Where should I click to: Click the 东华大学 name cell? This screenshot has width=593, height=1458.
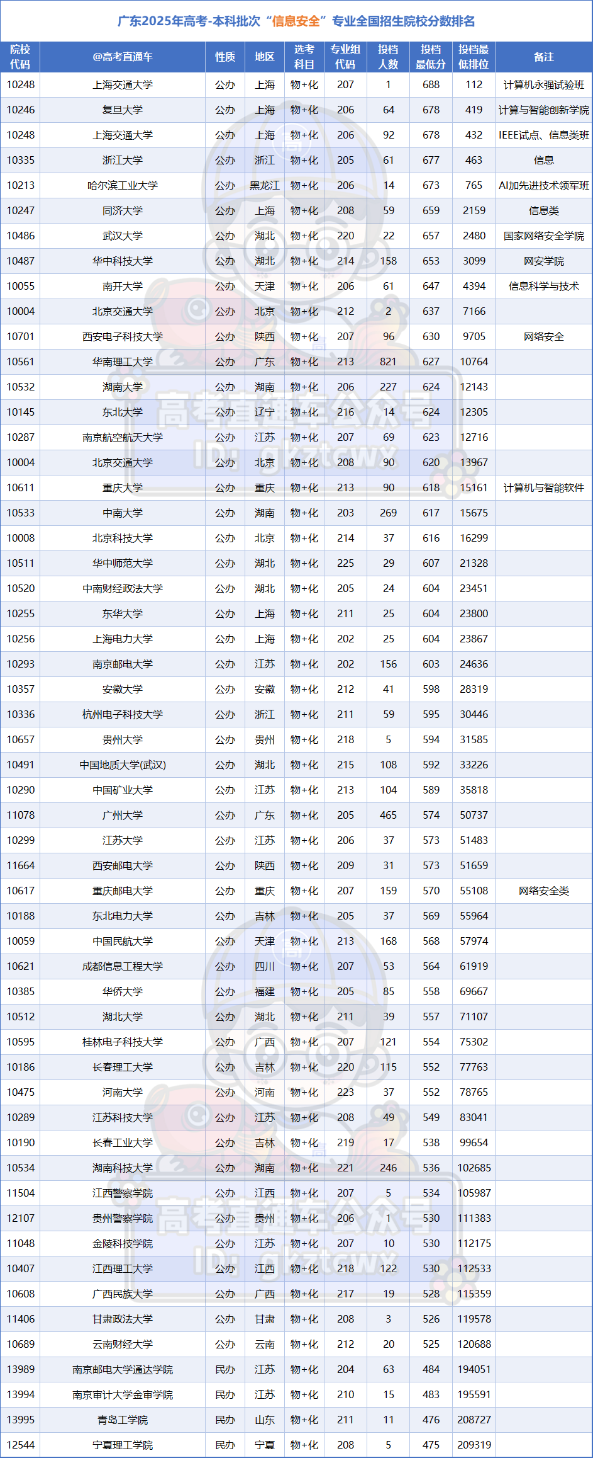tap(123, 613)
